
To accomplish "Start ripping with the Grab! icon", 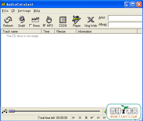I will [22, 19].
